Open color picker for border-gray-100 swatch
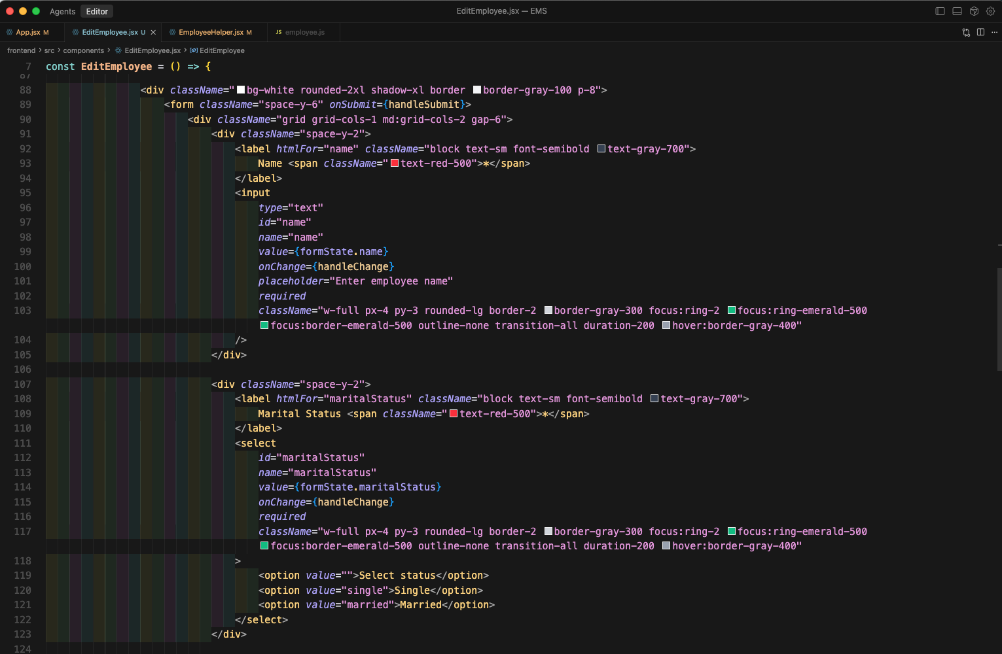The height and width of the screenshot is (654, 1002). pyautogui.click(x=477, y=90)
